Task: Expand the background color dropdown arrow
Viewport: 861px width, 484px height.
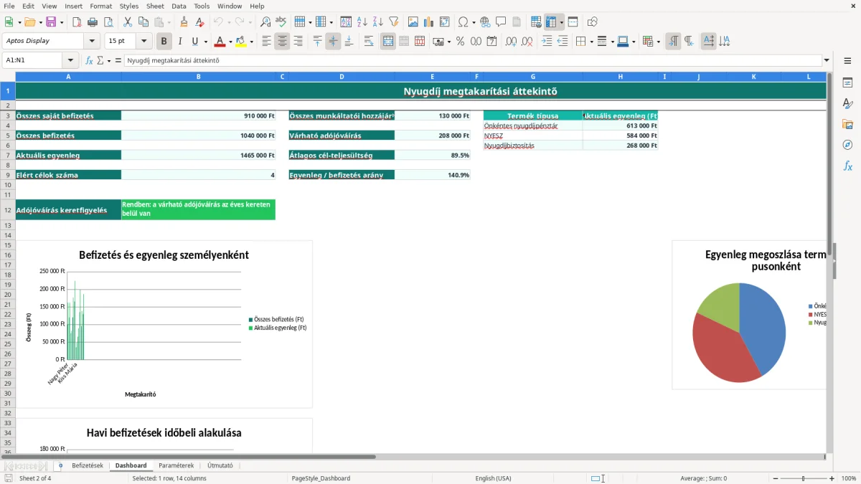Action: tap(251, 42)
